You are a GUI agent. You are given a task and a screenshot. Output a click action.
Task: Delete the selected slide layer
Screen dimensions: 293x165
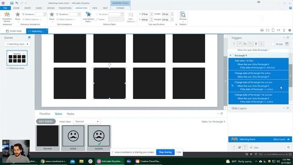pyautogui.click(x=245, y=148)
